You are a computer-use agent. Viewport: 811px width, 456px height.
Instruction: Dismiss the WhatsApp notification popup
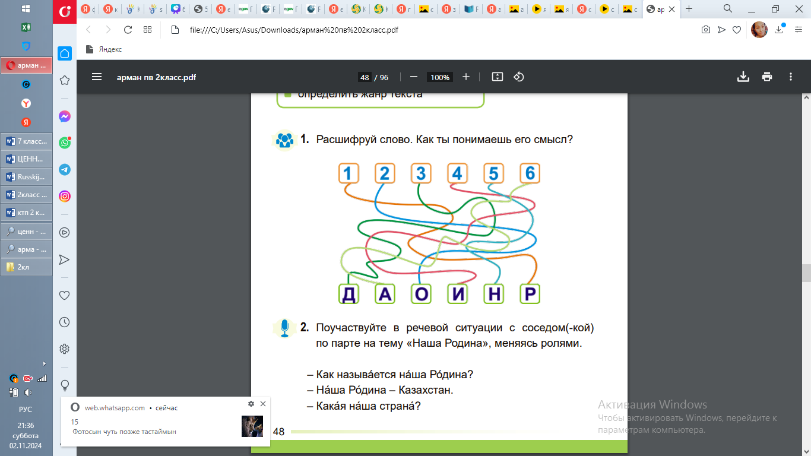coord(263,404)
